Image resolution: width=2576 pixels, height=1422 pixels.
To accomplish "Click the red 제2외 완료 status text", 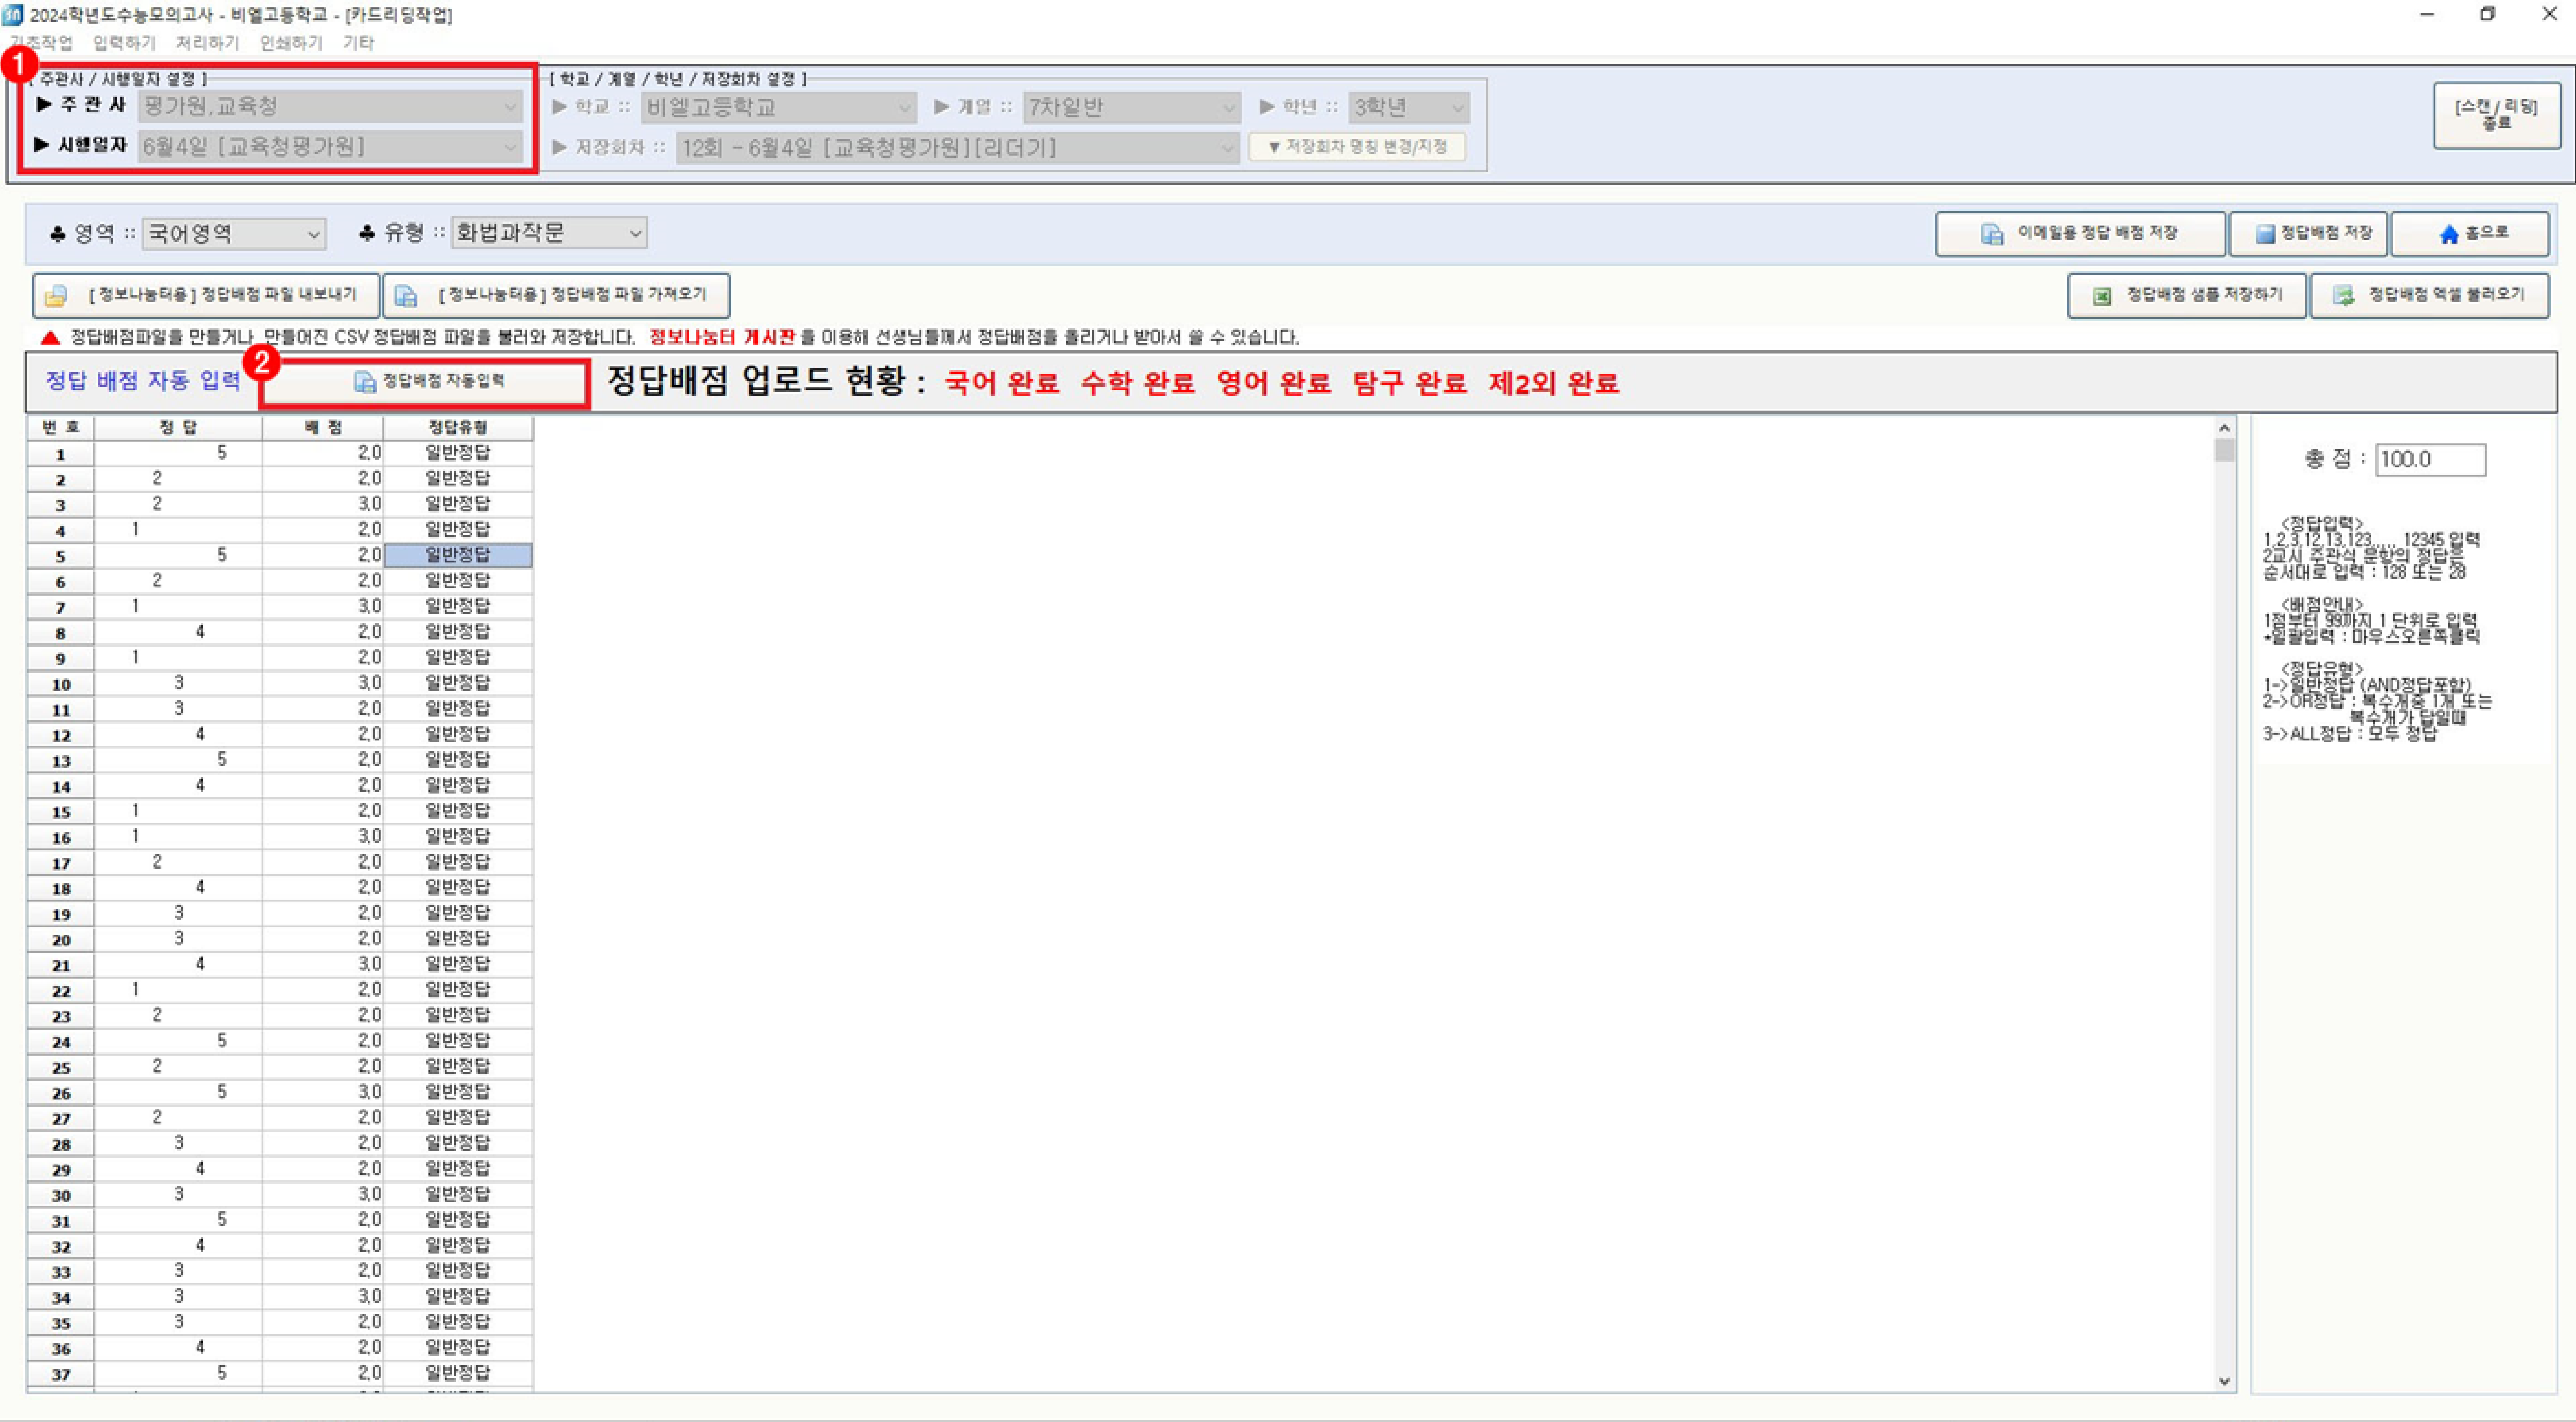I will pos(1554,383).
